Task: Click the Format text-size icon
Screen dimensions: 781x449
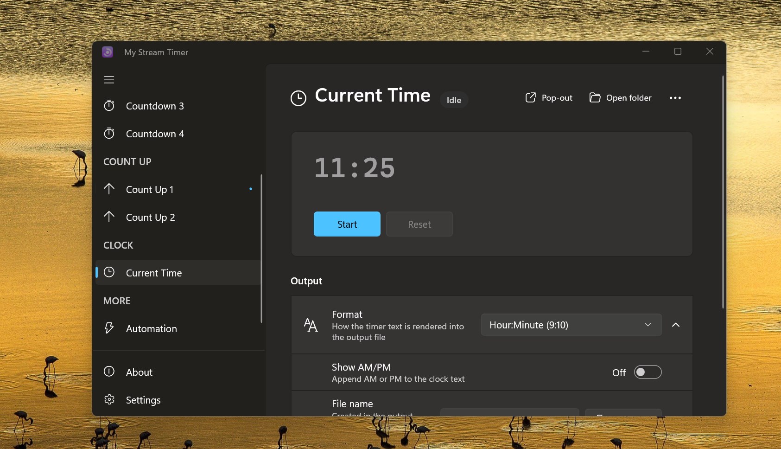Action: [311, 325]
